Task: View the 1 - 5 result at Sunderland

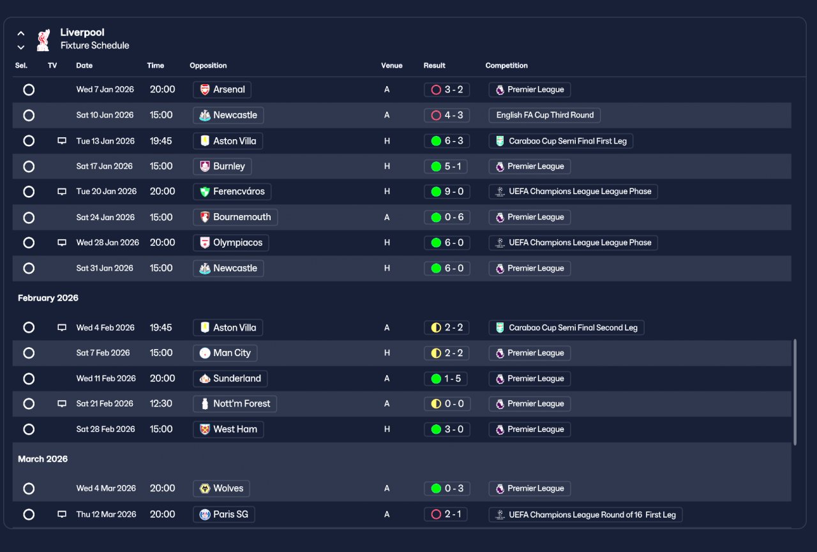Action: pos(447,378)
